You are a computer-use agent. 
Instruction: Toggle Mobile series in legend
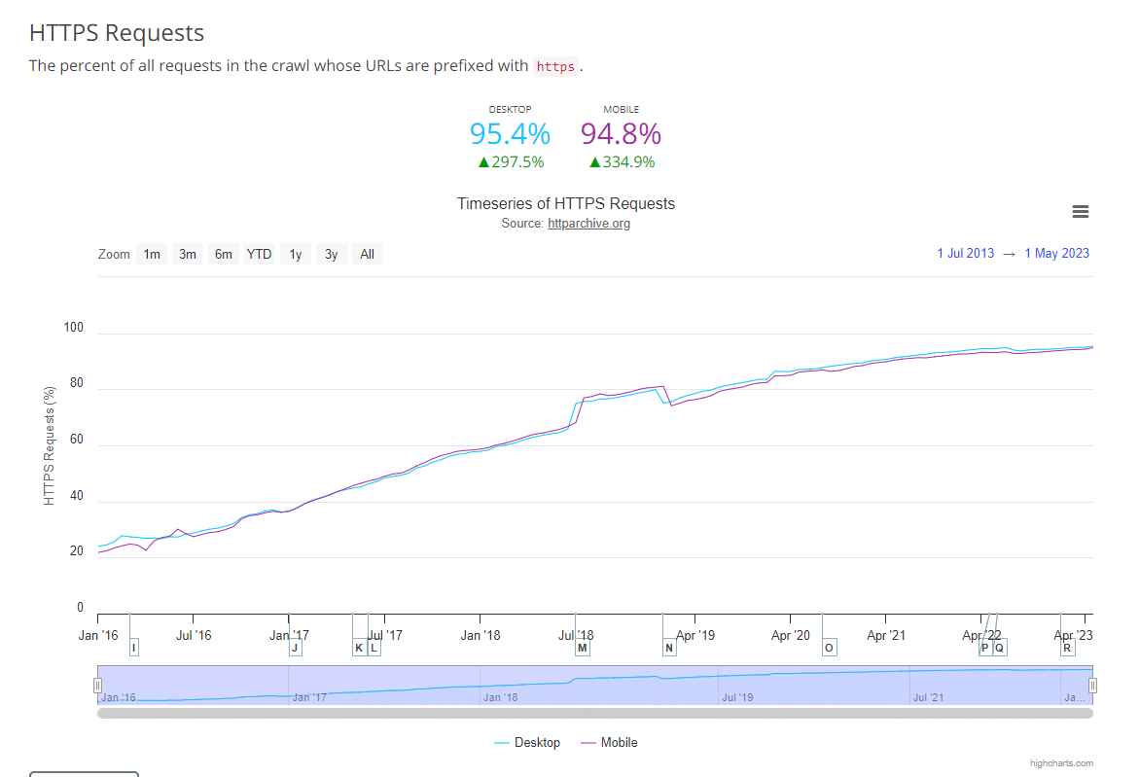609,742
